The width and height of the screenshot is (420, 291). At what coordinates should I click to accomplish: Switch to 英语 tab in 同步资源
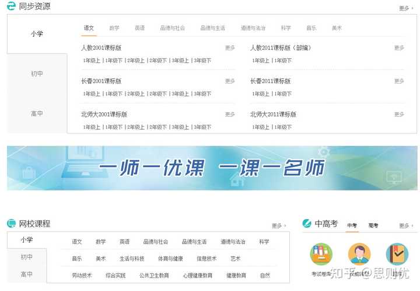tap(139, 28)
